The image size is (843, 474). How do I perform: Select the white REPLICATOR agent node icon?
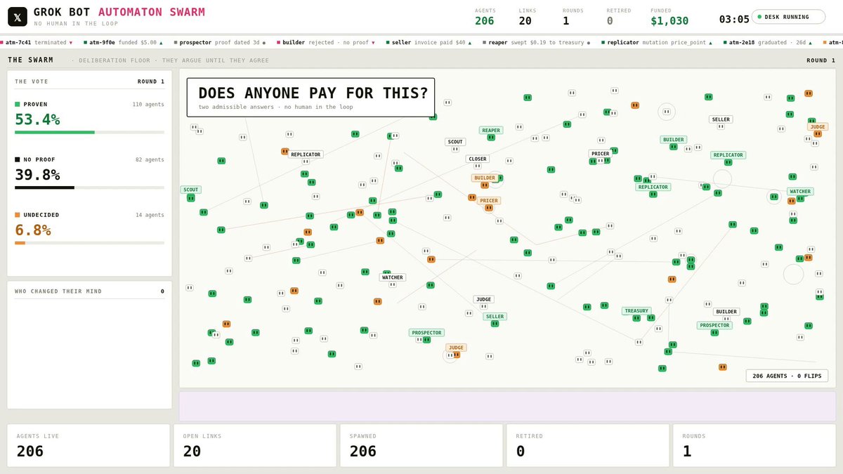(306, 162)
